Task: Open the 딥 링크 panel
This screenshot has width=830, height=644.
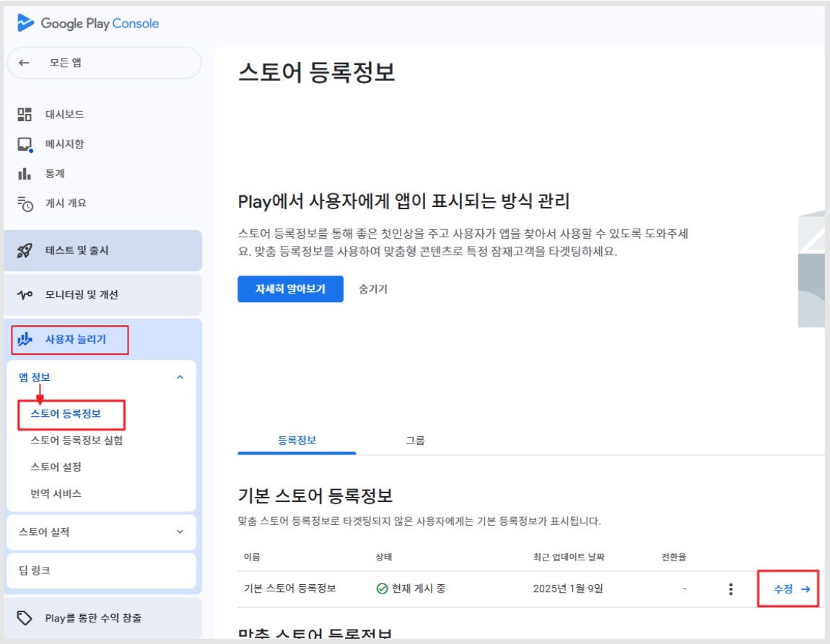Action: 101,570
